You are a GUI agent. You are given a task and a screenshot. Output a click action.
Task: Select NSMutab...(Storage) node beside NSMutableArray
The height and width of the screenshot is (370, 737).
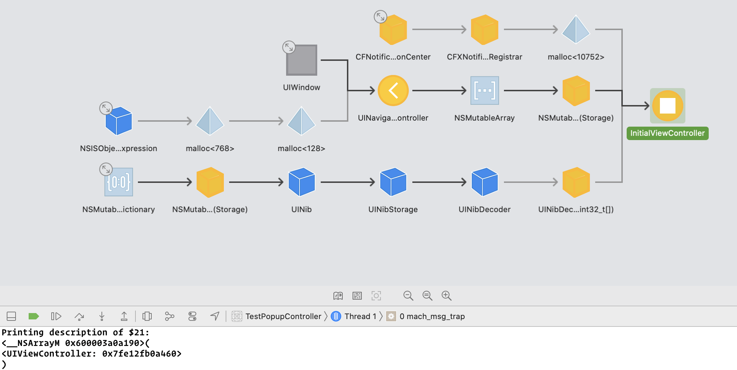(576, 91)
